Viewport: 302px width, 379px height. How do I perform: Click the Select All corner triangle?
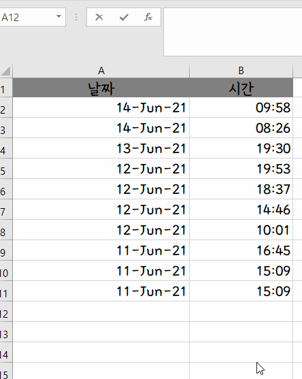pos(6,71)
